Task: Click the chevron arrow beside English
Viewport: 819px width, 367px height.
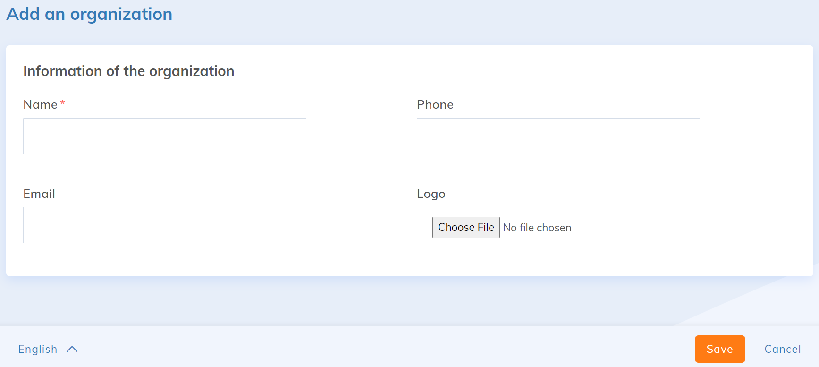Action: [x=72, y=349]
